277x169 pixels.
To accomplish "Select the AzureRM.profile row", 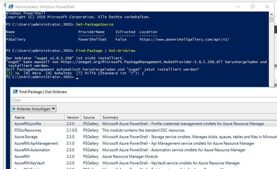I will [x=144, y=124].
